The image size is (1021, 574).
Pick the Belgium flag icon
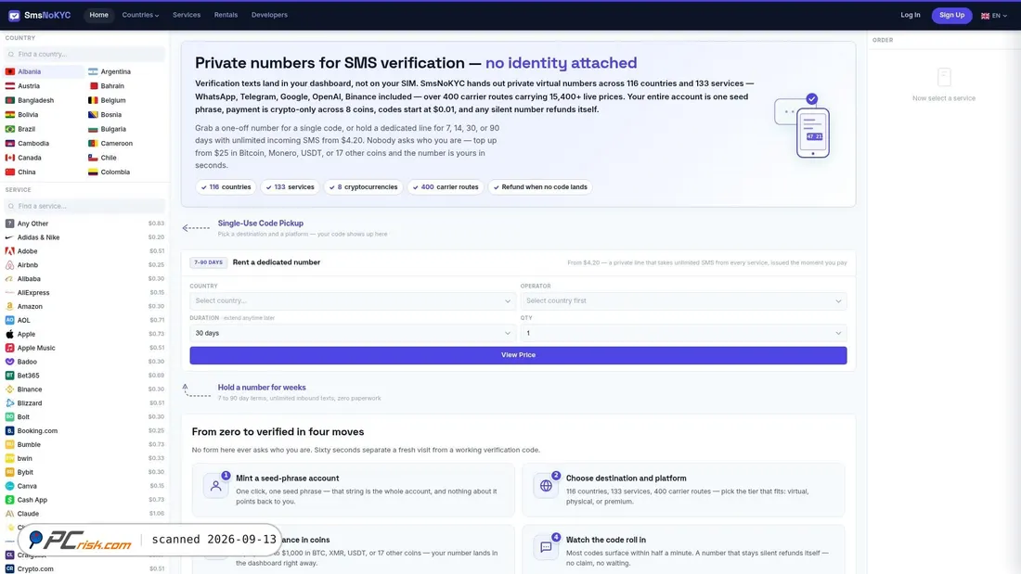click(x=93, y=100)
